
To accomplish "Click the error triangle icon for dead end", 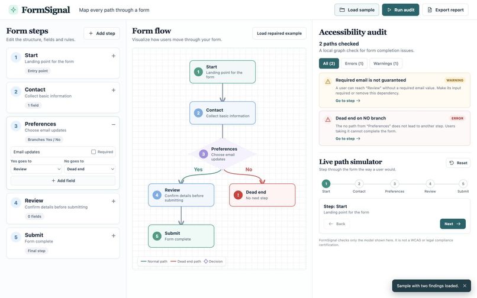I will [328, 119].
